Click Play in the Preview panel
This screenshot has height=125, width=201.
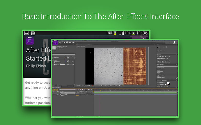point(161,56)
